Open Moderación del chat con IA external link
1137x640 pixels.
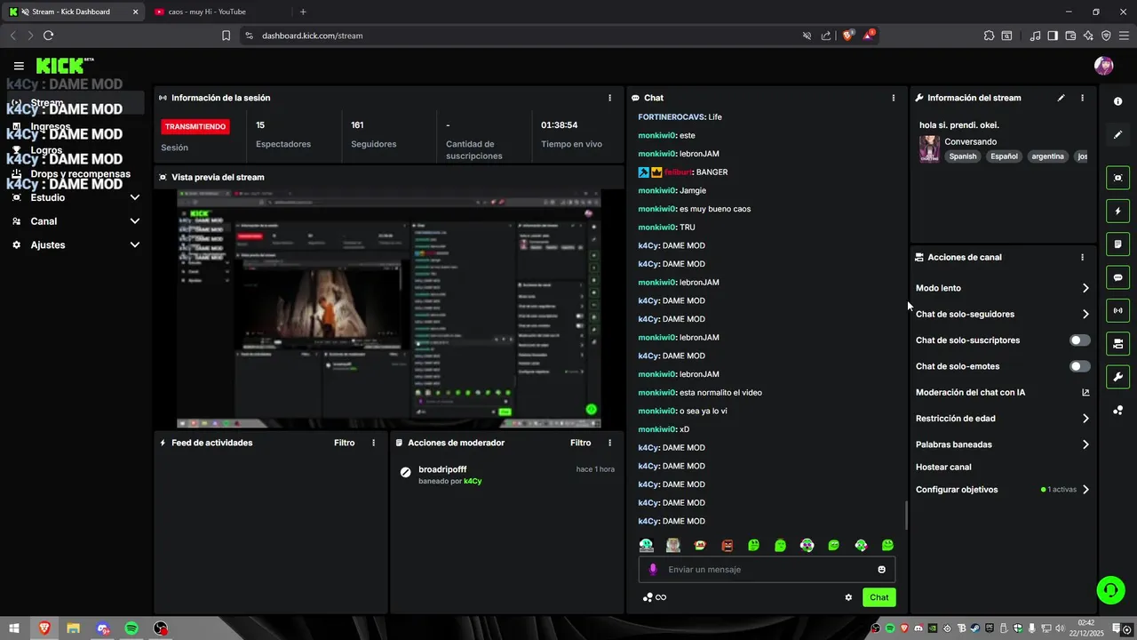point(1085,392)
